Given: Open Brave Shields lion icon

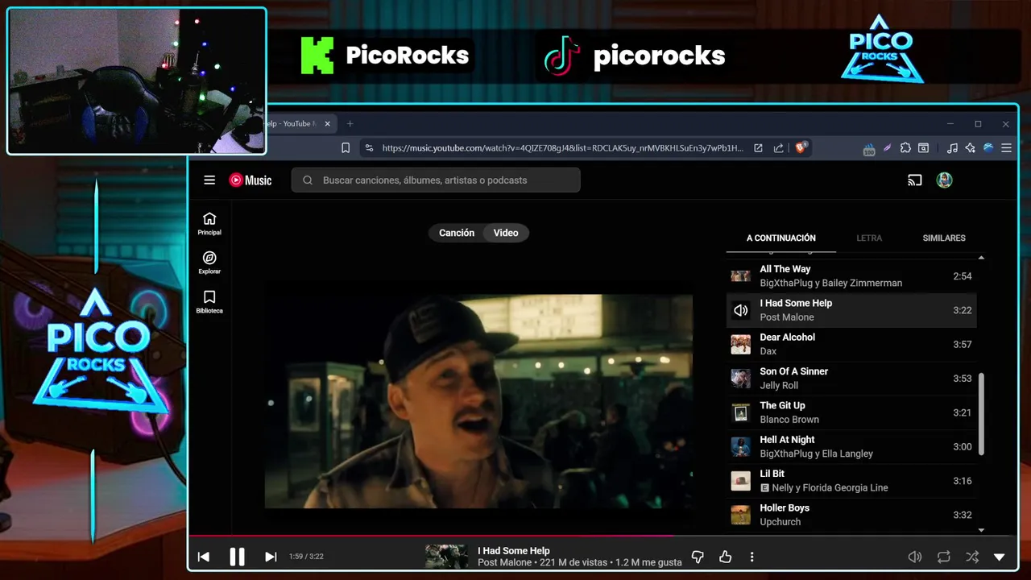Looking at the screenshot, I should (x=801, y=147).
